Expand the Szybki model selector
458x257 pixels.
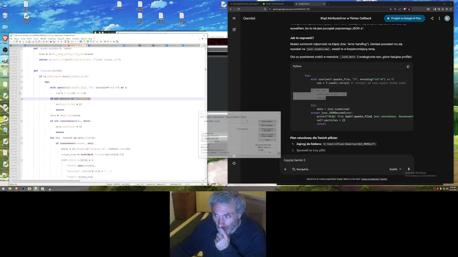pos(395,169)
